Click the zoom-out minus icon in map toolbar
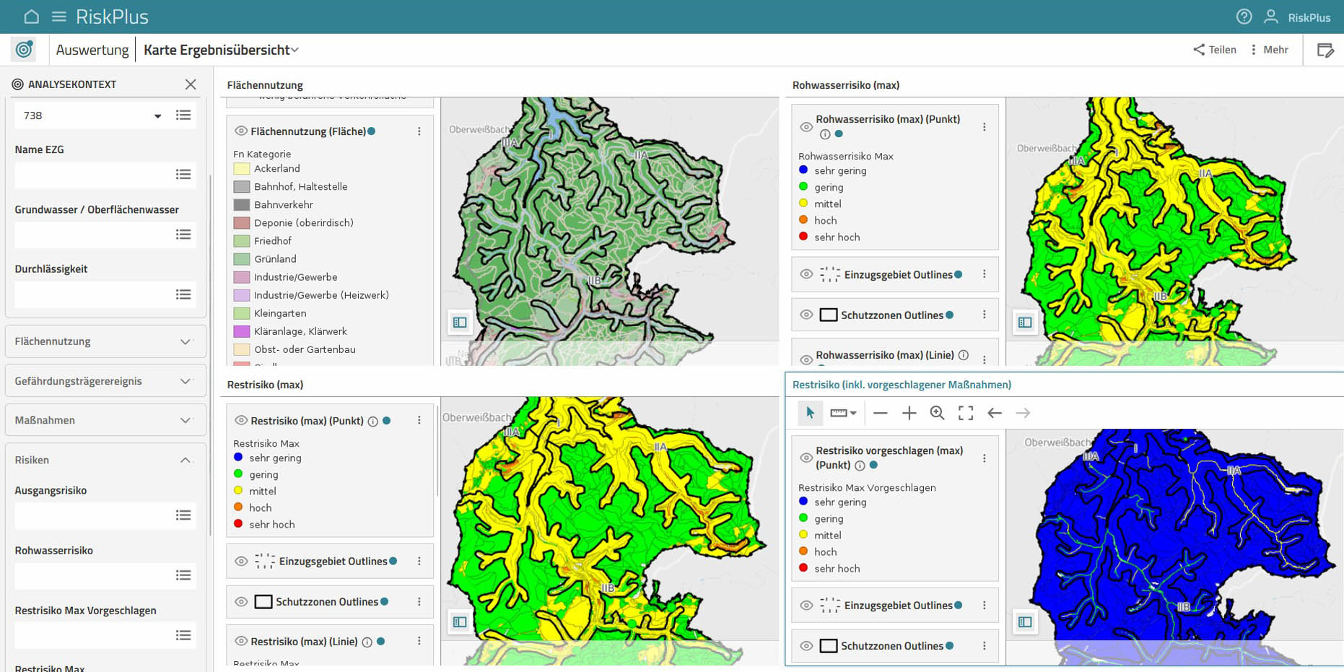 tap(880, 413)
